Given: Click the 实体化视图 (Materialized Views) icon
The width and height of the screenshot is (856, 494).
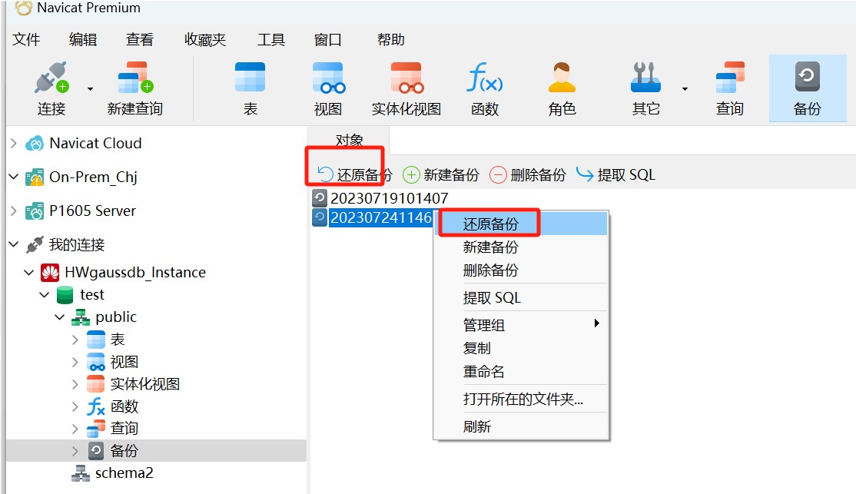Looking at the screenshot, I should click(x=406, y=87).
